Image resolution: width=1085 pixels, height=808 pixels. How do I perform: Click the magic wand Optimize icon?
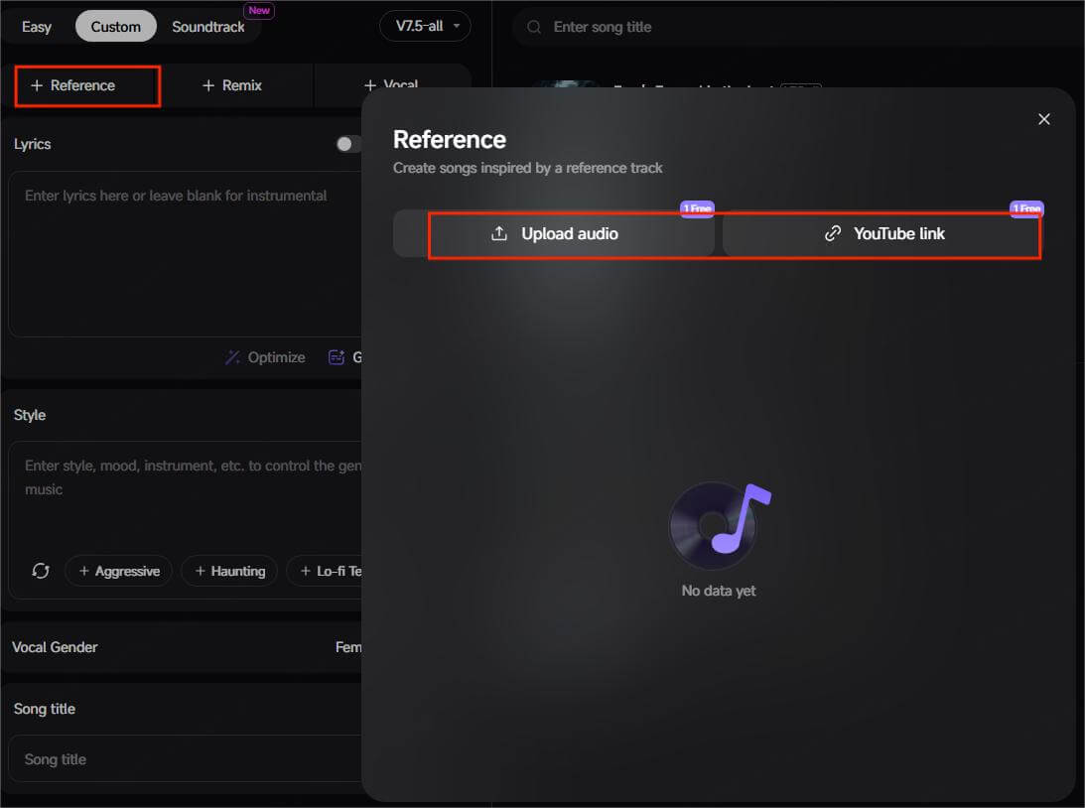232,357
